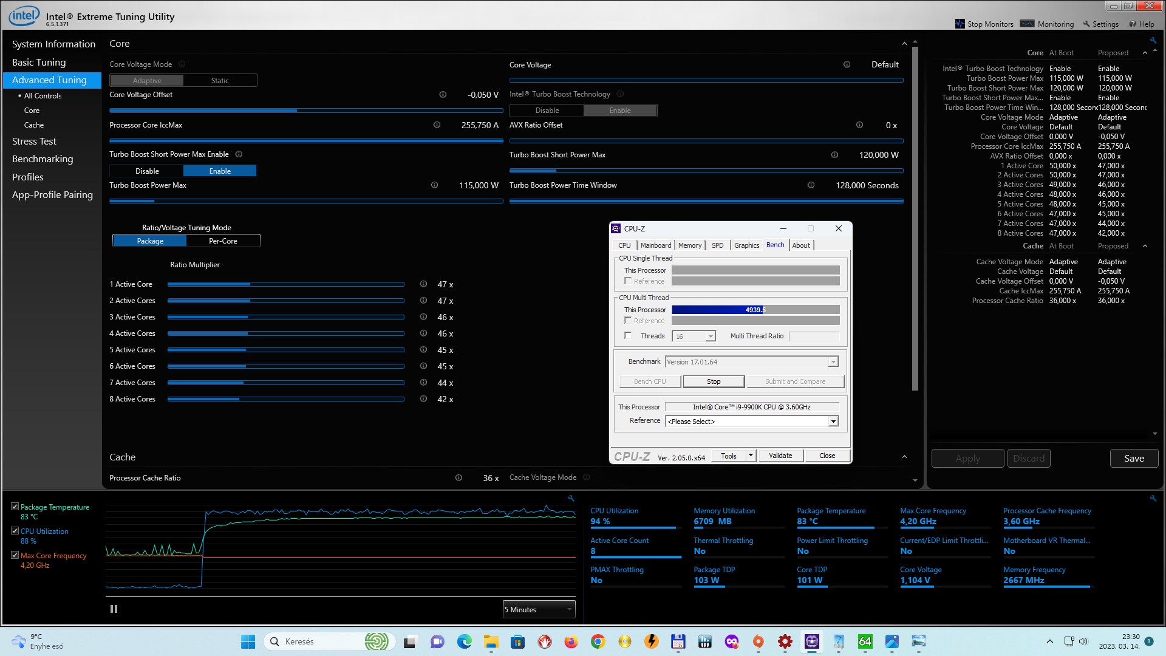
Task: Open Stress Test section
Action: click(x=34, y=142)
